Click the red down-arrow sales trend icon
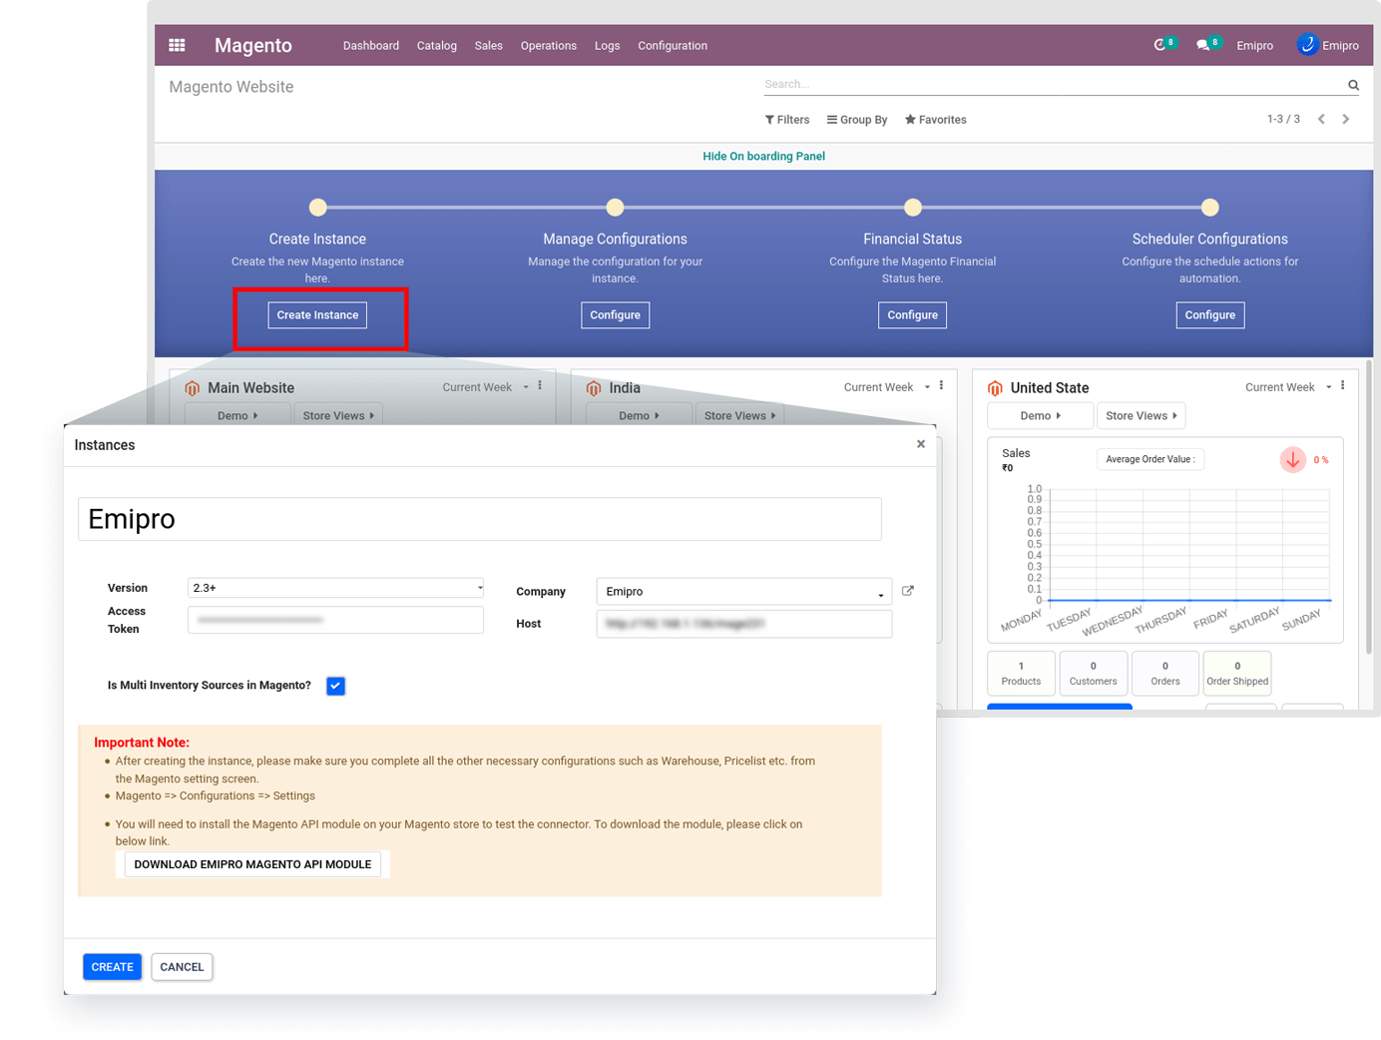Viewport: 1381px width, 1040px height. tap(1293, 459)
